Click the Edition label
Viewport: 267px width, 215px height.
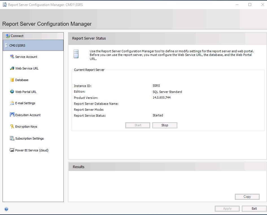click(x=80, y=92)
